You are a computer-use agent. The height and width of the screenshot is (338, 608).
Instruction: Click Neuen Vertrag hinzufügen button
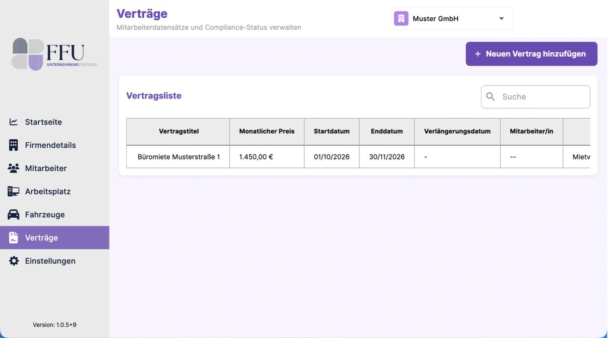pyautogui.click(x=531, y=54)
